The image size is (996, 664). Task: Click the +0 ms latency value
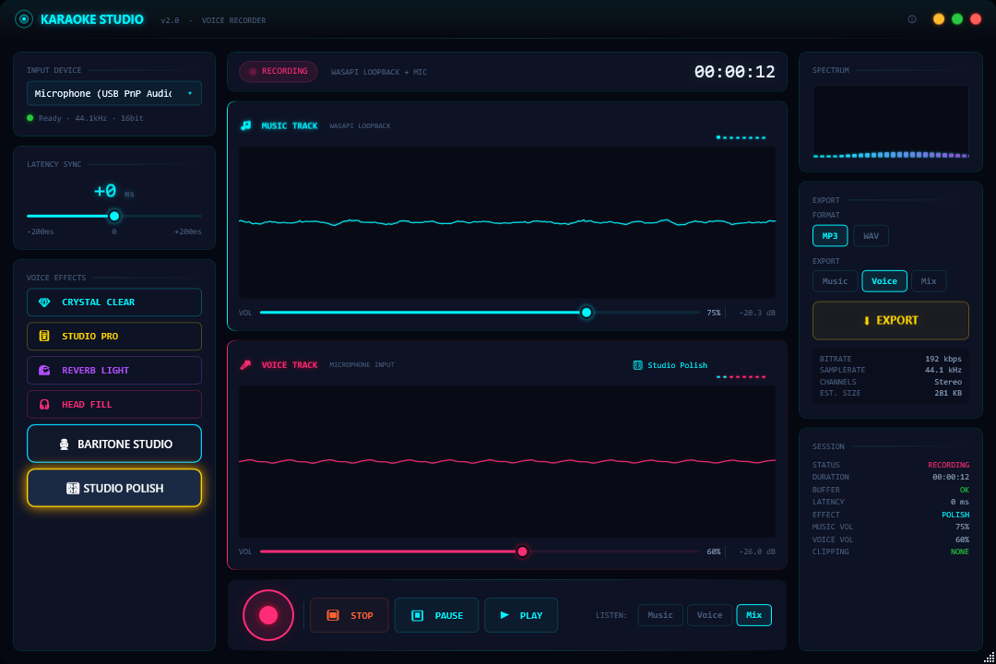click(x=113, y=191)
